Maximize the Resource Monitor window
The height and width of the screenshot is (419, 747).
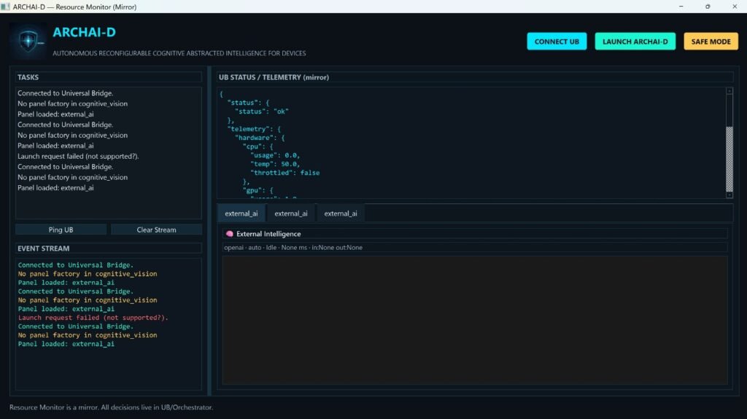click(707, 7)
